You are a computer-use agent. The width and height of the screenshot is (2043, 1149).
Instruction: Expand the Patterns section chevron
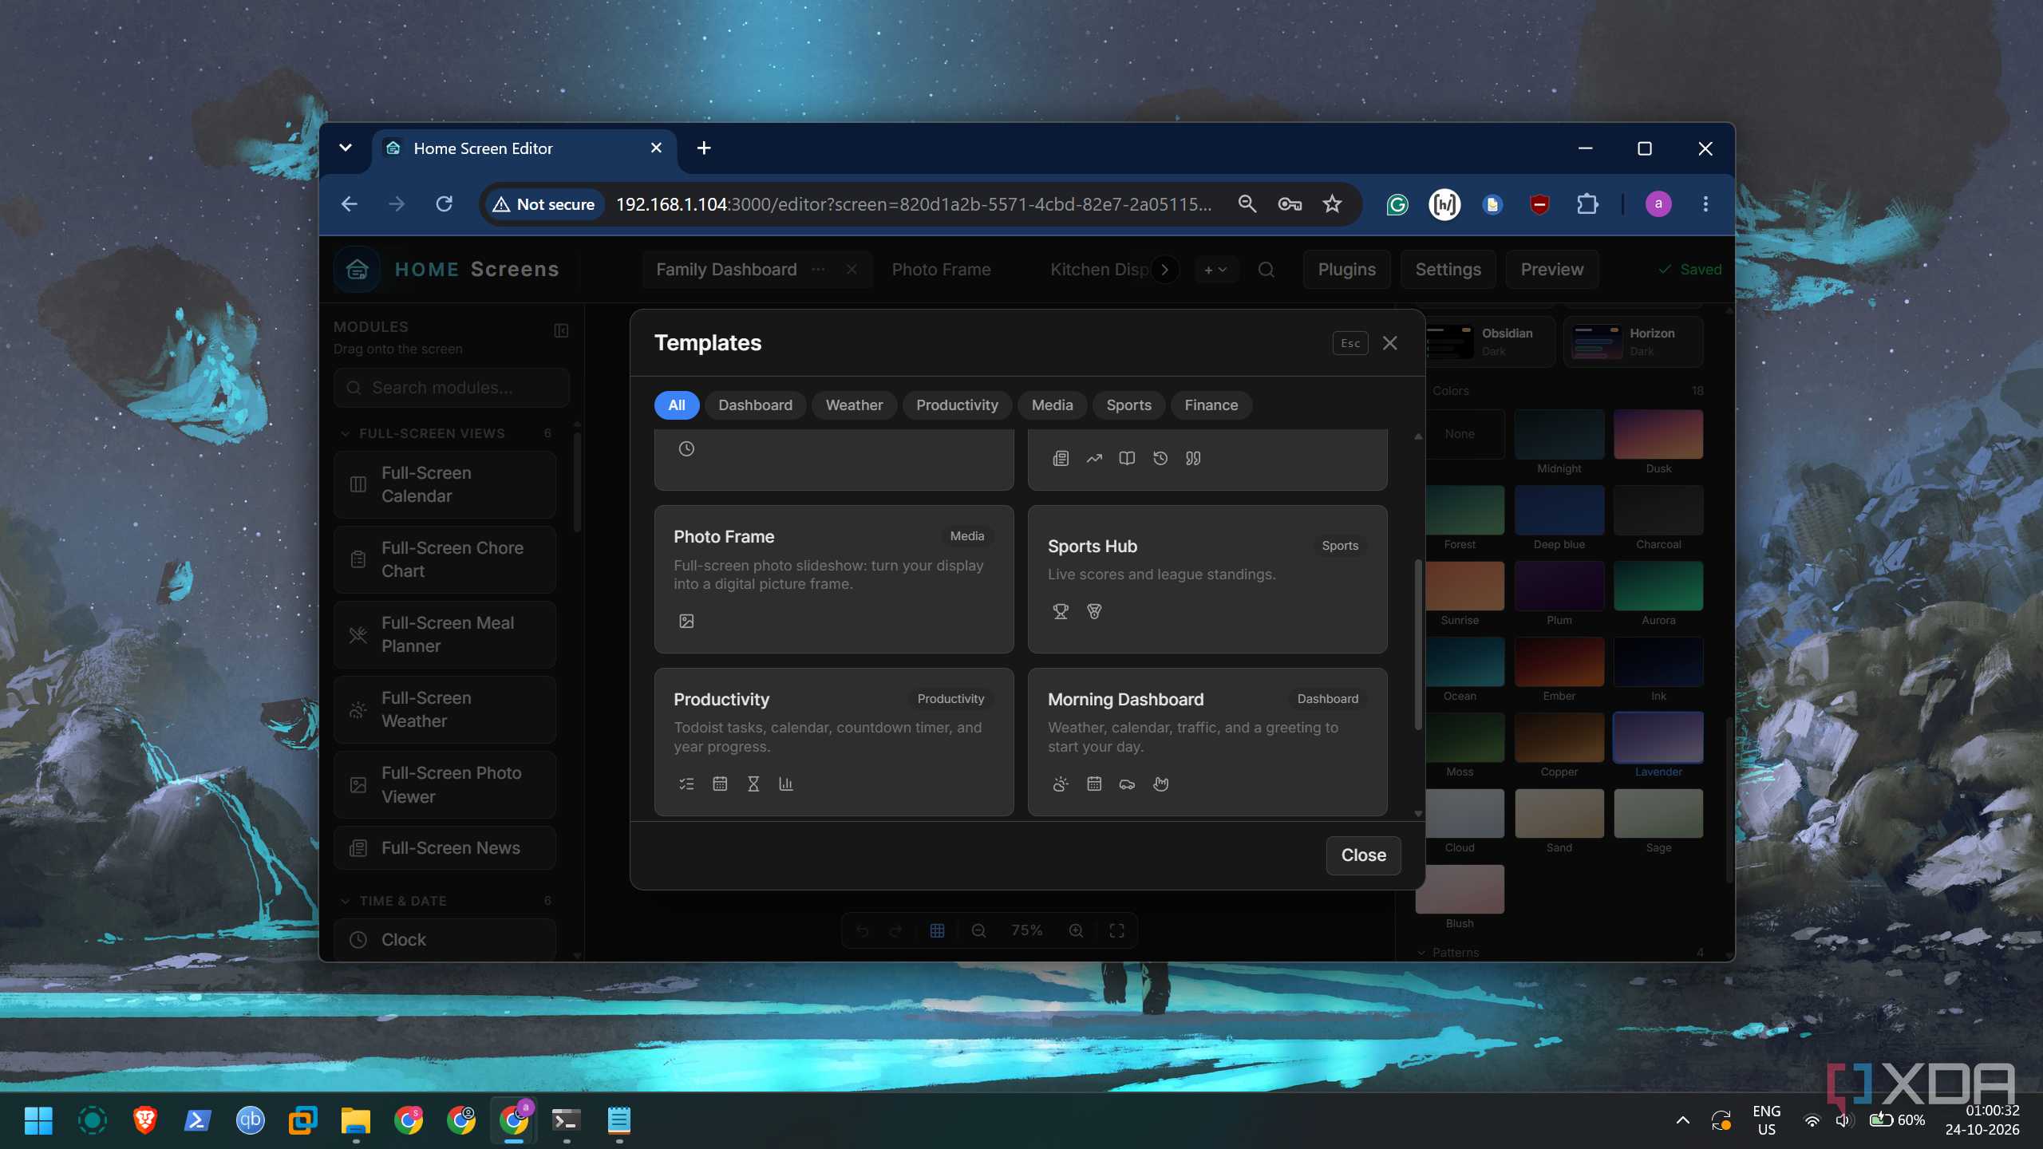point(1421,952)
